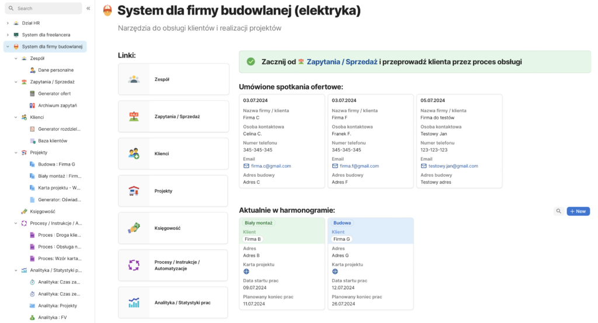Open the testowy.jan@gmail.com email link
The image size is (598, 323).
[453, 166]
